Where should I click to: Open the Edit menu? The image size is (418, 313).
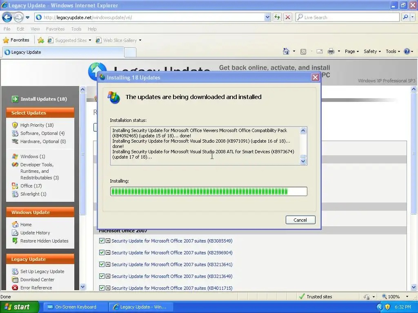point(20,29)
